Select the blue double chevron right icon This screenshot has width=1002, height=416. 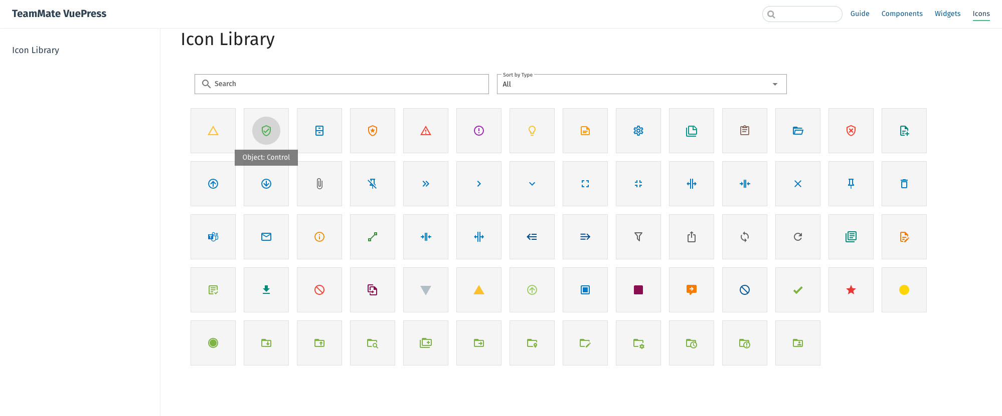[x=426, y=184]
